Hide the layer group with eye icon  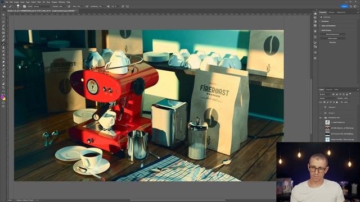click(320, 118)
